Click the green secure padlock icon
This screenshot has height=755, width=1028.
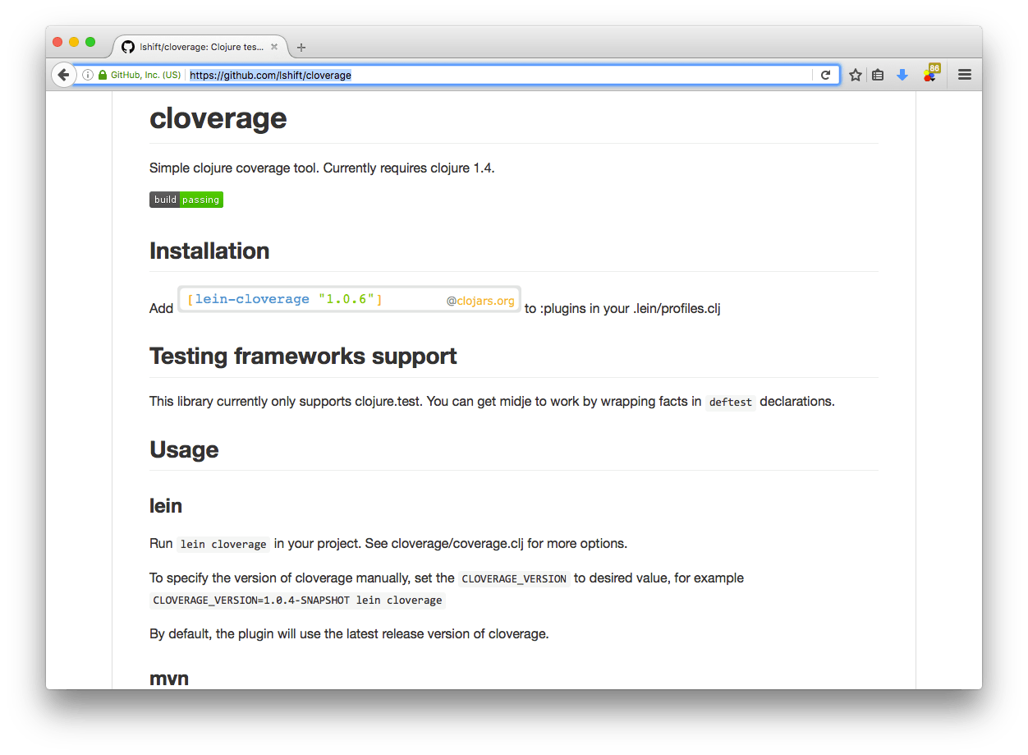point(103,75)
